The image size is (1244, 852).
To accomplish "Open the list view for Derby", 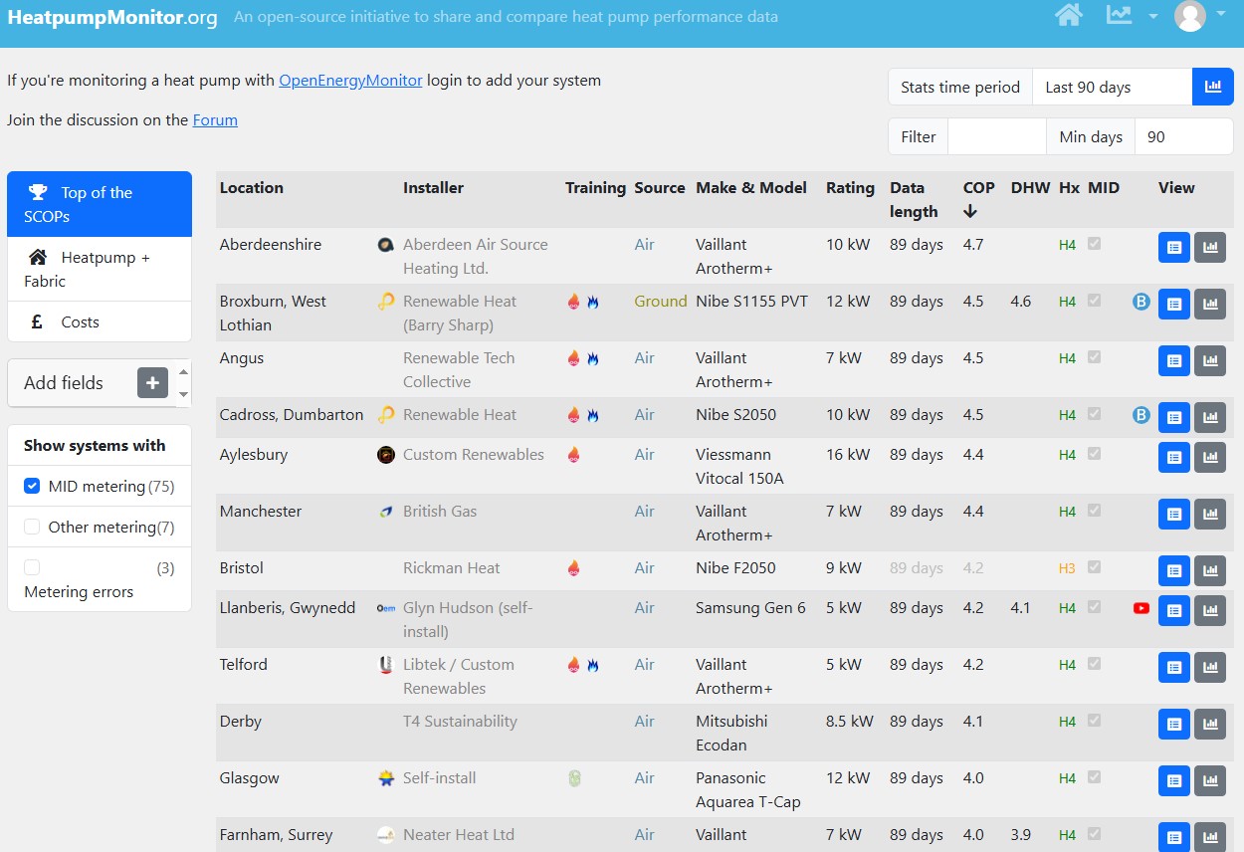I will [x=1174, y=725].
